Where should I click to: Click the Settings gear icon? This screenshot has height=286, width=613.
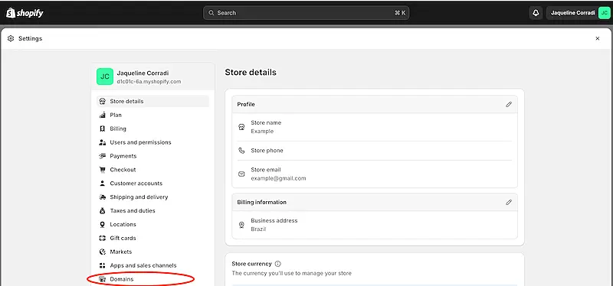pos(11,39)
